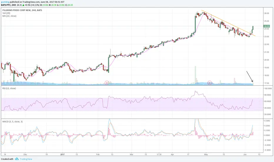Viewport: 274px width, 162px height.
Task: Click the Dec label on time axis
Action: coord(25,154)
